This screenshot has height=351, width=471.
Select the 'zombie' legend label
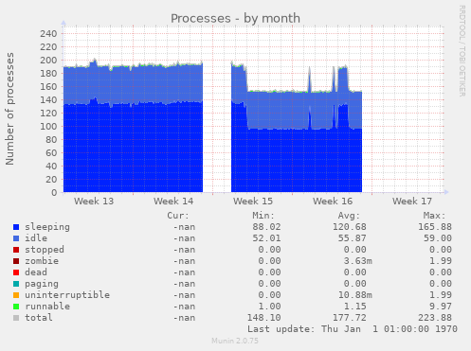(x=42, y=261)
